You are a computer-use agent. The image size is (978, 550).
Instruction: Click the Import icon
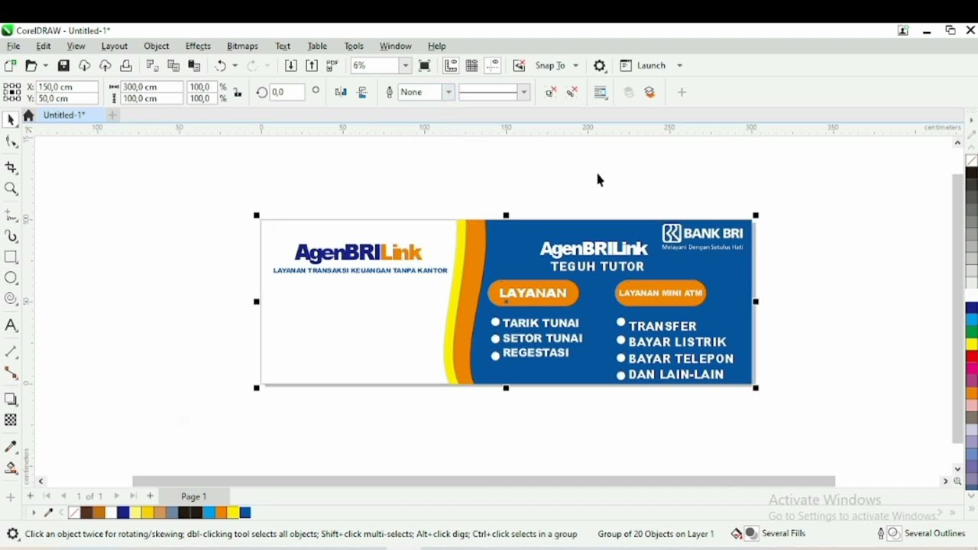[290, 66]
